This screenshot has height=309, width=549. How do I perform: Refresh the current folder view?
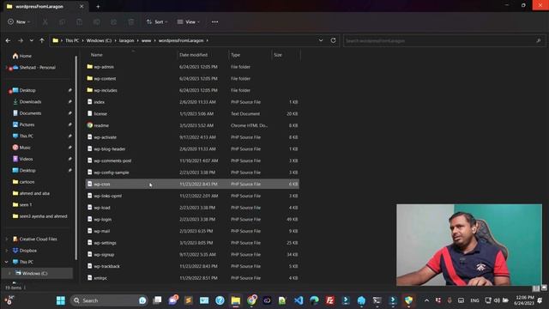(x=333, y=40)
